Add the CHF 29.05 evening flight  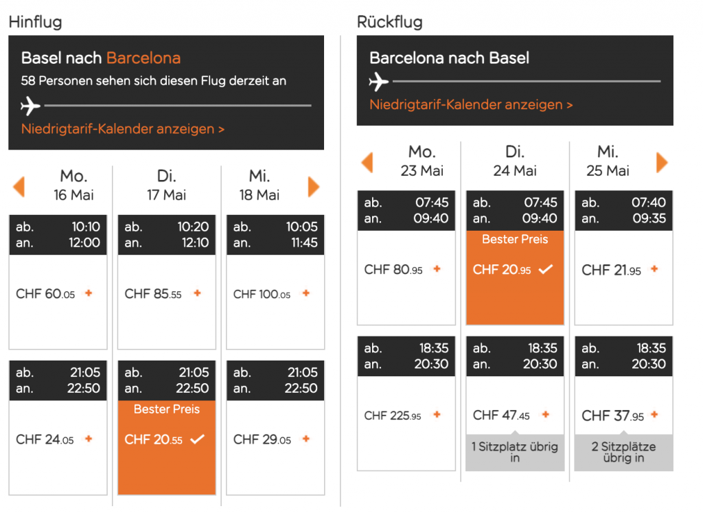(306, 439)
